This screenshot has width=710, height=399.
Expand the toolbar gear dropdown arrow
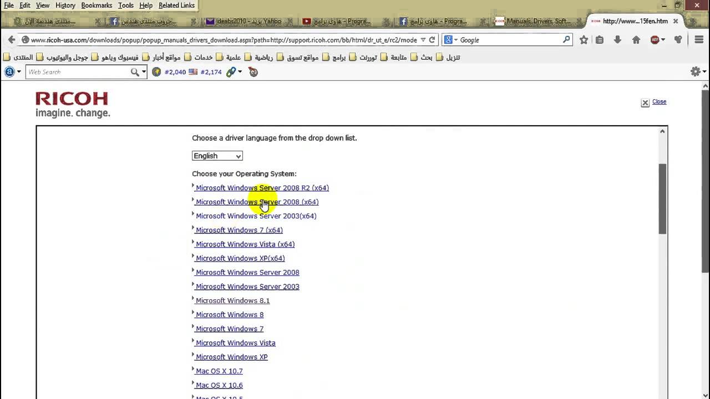704,72
